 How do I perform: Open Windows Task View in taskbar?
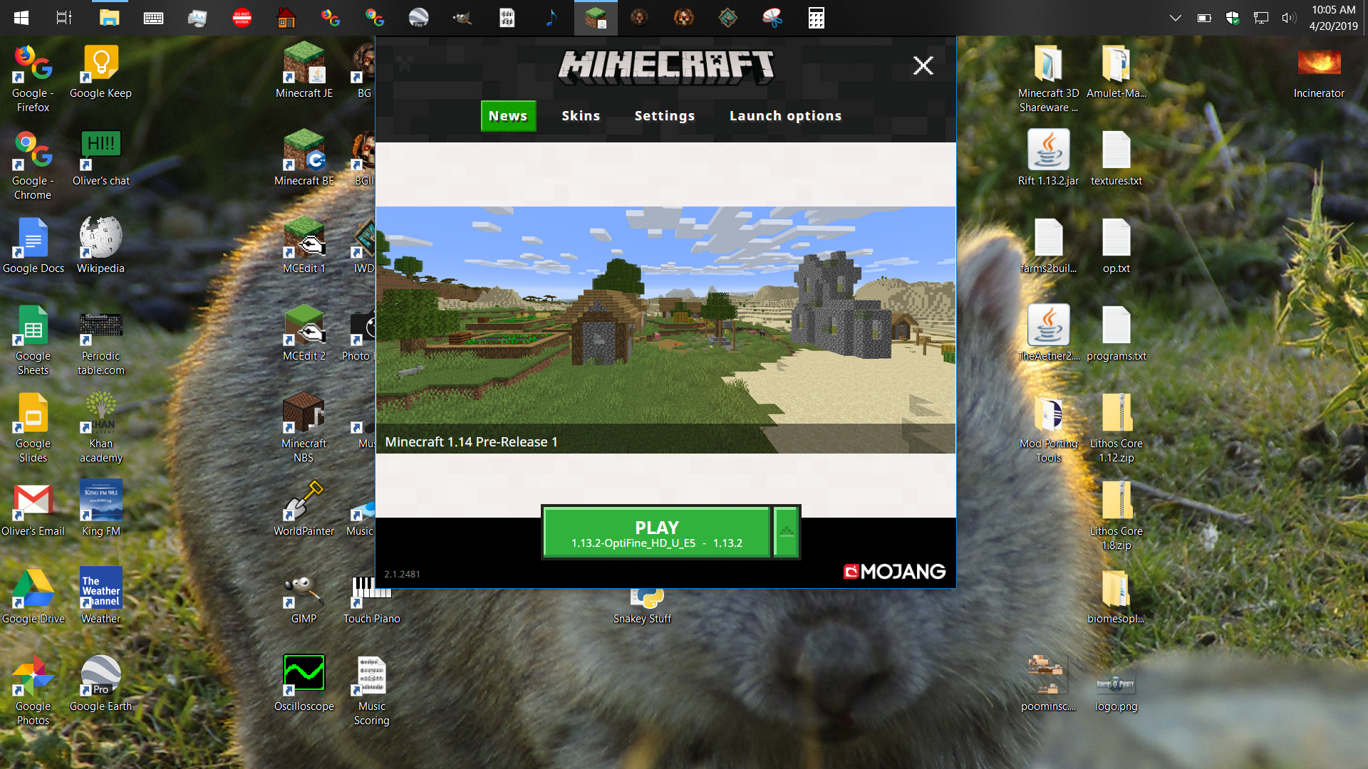tap(64, 18)
